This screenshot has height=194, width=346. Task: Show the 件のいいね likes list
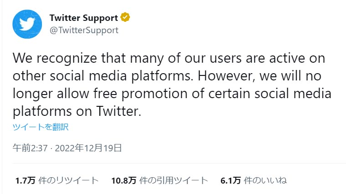tap(266, 180)
